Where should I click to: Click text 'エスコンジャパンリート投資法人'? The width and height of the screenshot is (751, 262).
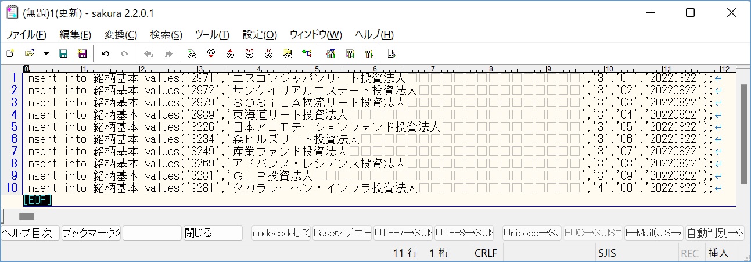click(x=319, y=78)
